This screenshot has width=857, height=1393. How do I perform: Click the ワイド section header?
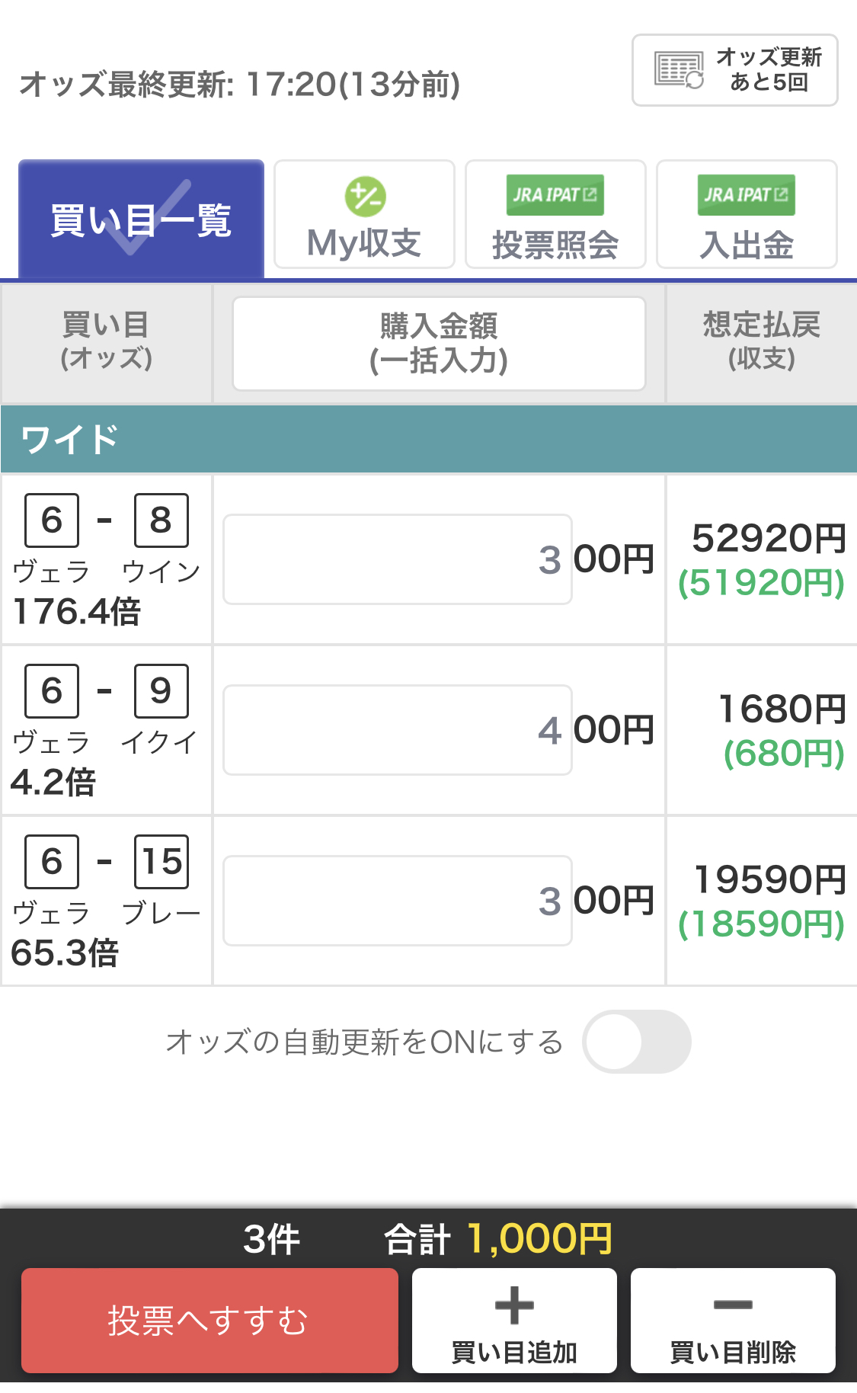[x=428, y=440]
